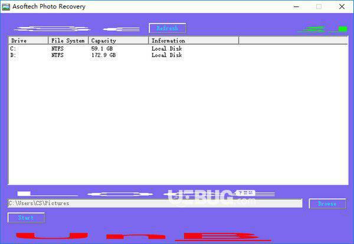Image resolution: width=354 pixels, height=244 pixels.
Task: Select the C: drive row
Action: coord(178,49)
